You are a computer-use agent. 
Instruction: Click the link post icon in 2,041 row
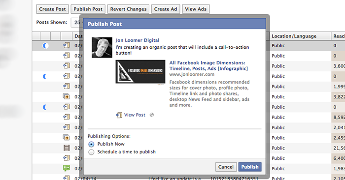[67, 127]
